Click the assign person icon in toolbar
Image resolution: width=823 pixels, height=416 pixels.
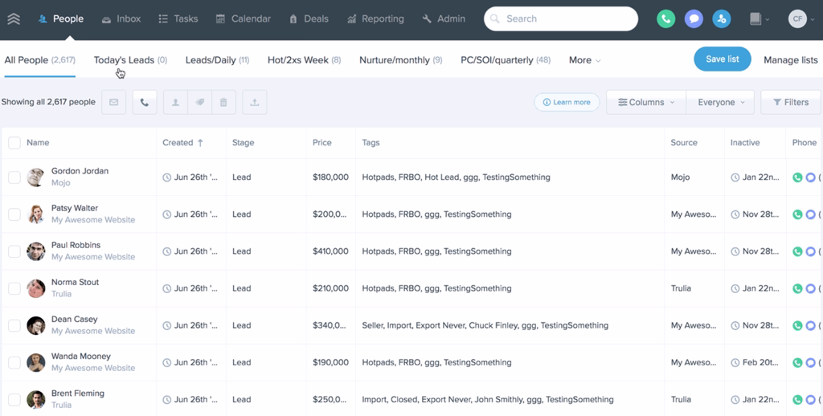(x=175, y=102)
